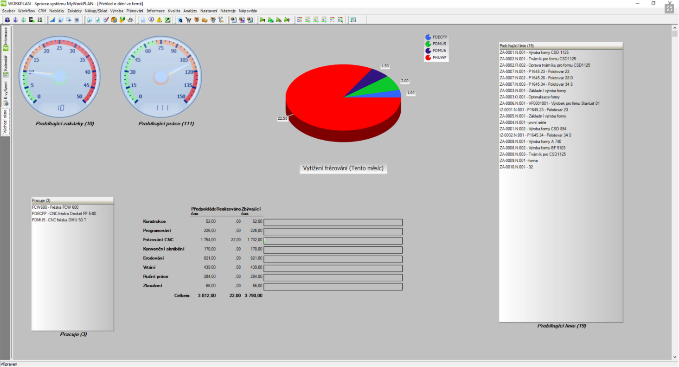Click the blue info speech bubble icon

(x=151, y=20)
